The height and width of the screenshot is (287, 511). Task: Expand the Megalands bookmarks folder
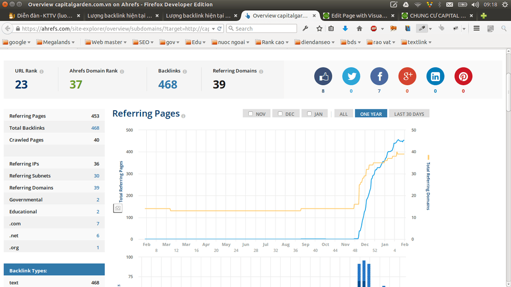[x=55, y=42]
